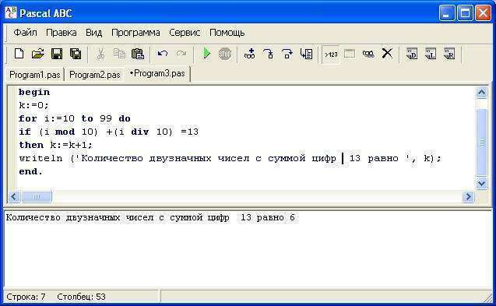Click the Copy icon
The width and height of the screenshot is (496, 306).
119,54
